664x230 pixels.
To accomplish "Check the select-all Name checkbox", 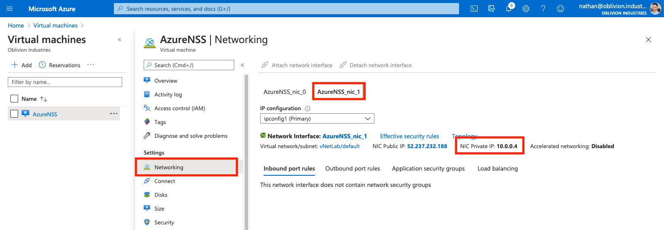I will pyautogui.click(x=14, y=99).
